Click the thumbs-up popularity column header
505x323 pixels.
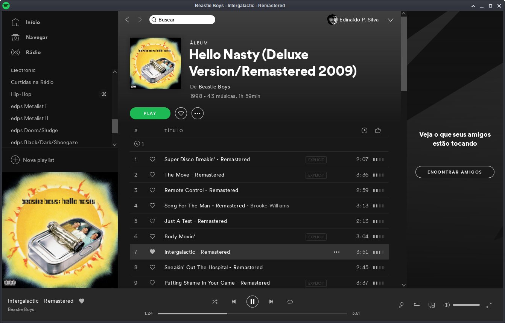(x=378, y=131)
